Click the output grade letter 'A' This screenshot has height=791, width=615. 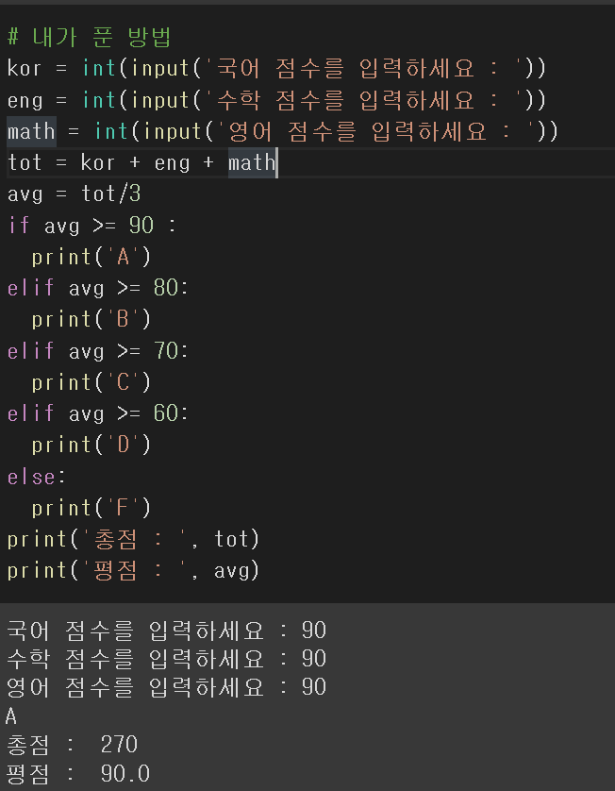[x=11, y=715]
